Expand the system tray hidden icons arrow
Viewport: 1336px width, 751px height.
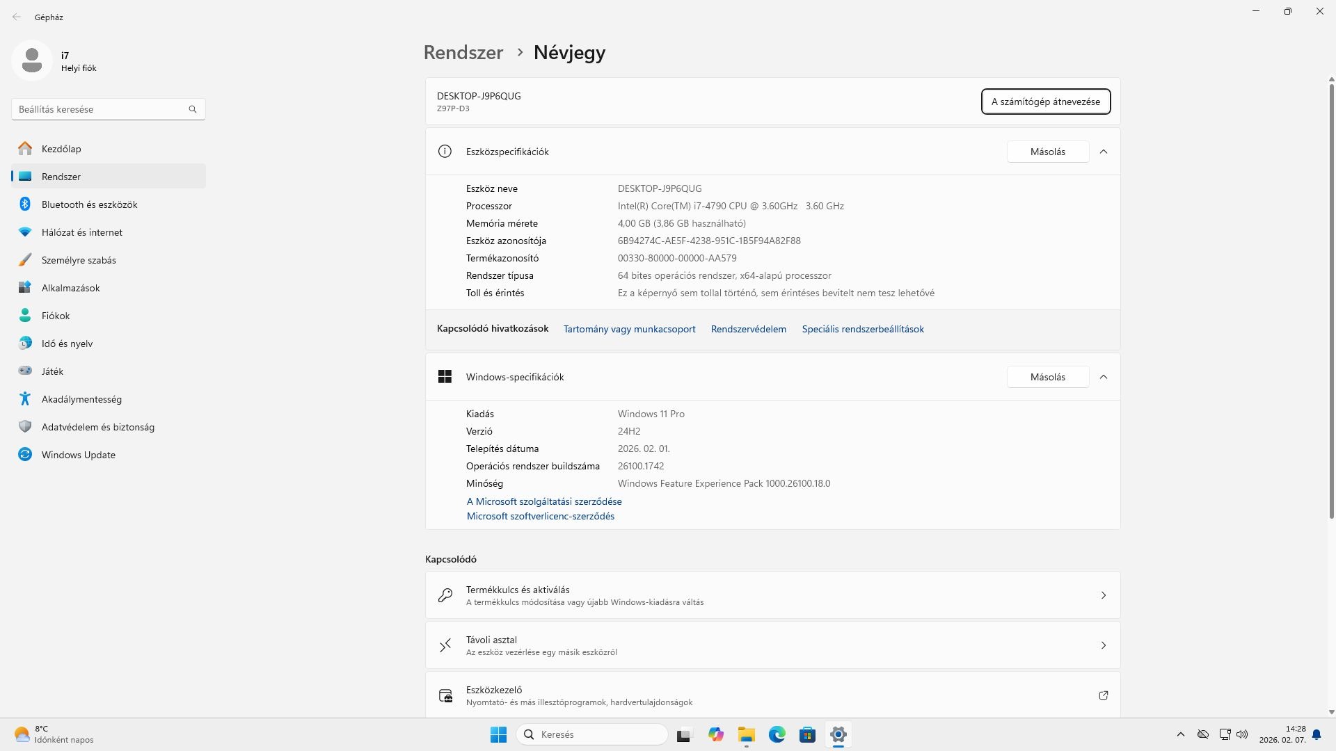(1180, 734)
